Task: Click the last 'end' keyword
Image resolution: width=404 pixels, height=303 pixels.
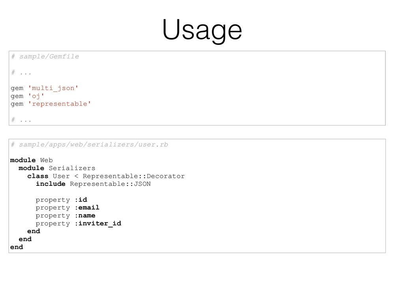Action: 17,247
